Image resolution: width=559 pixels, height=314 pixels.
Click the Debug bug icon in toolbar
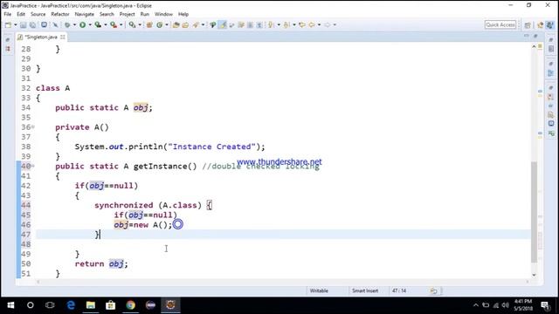click(x=67, y=24)
